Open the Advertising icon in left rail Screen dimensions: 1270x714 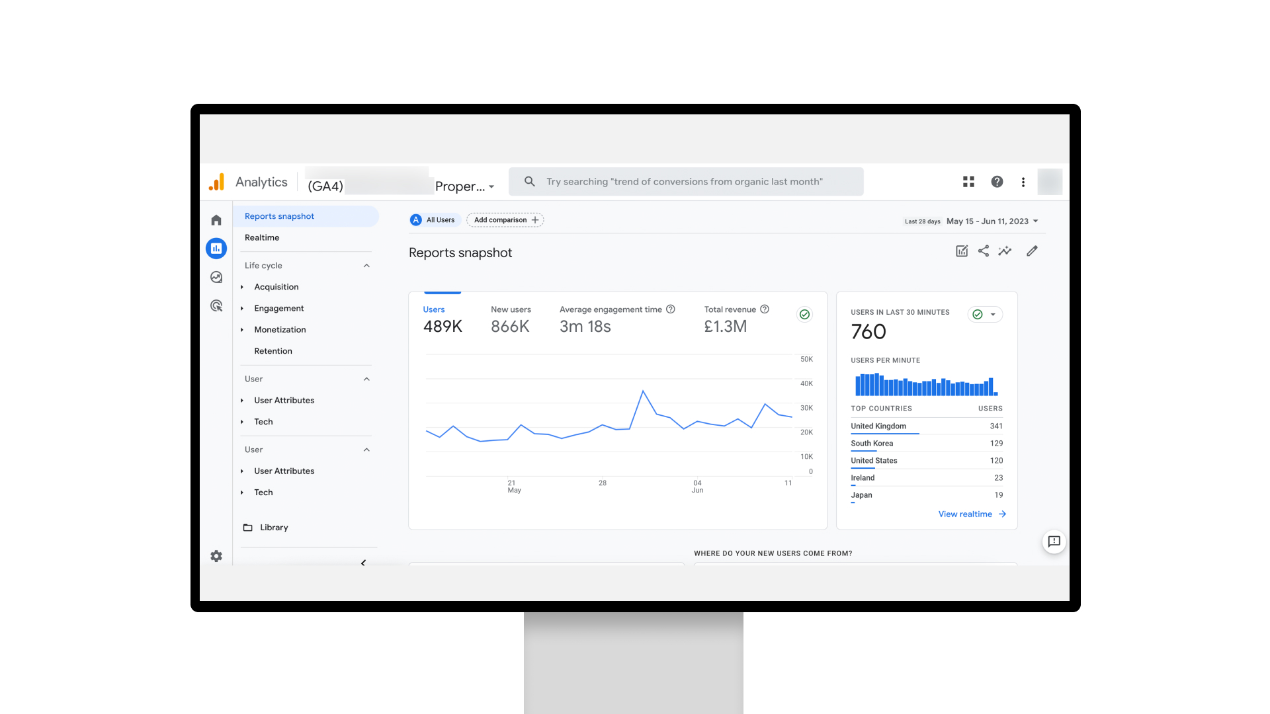click(x=216, y=305)
